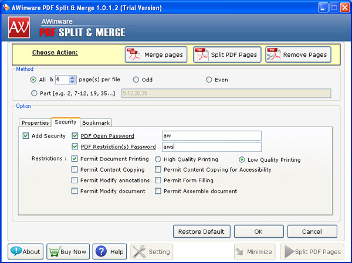Screen dimensions: 352x263
Task: Enable Permit Form Filling checkbox
Action: coord(158,180)
